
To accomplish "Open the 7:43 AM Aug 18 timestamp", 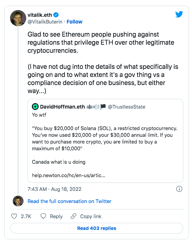I will point(54,189).
